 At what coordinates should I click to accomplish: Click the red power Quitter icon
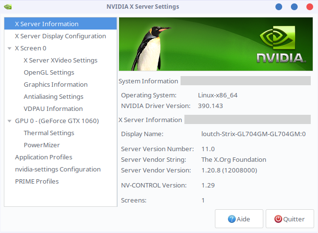point(278,219)
